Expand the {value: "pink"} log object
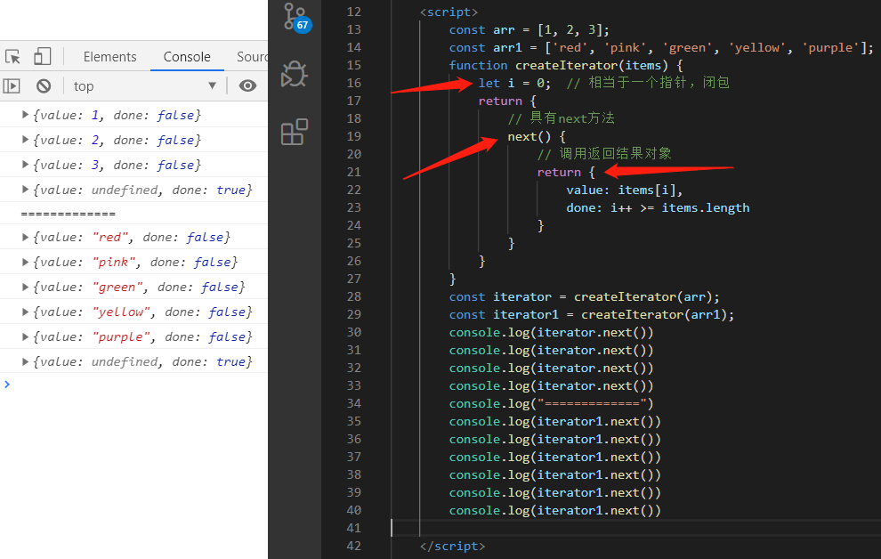 pos(25,262)
